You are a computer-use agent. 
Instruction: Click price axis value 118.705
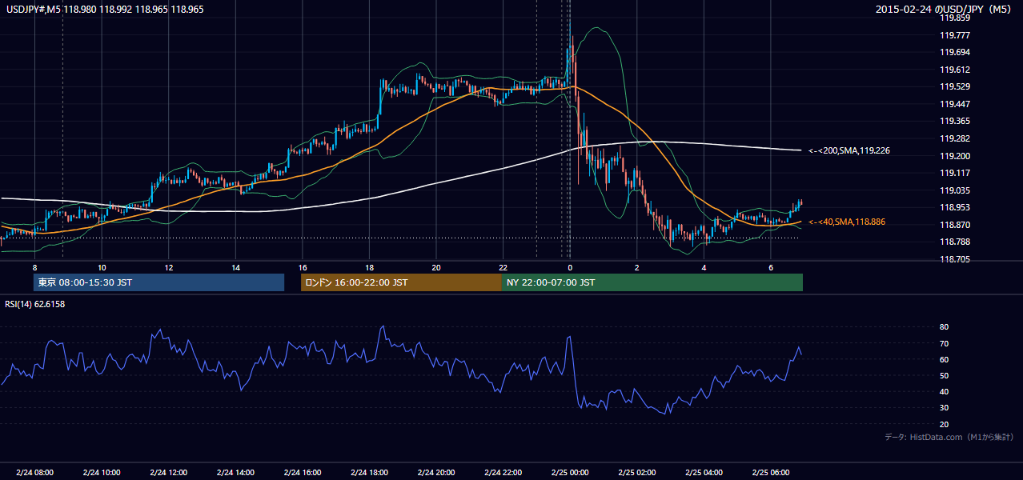click(955, 259)
